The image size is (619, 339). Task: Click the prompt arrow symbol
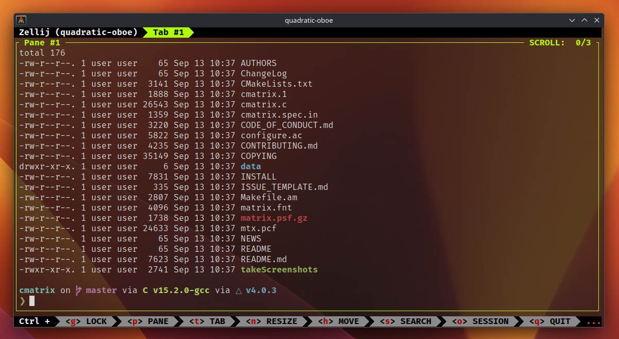click(22, 301)
